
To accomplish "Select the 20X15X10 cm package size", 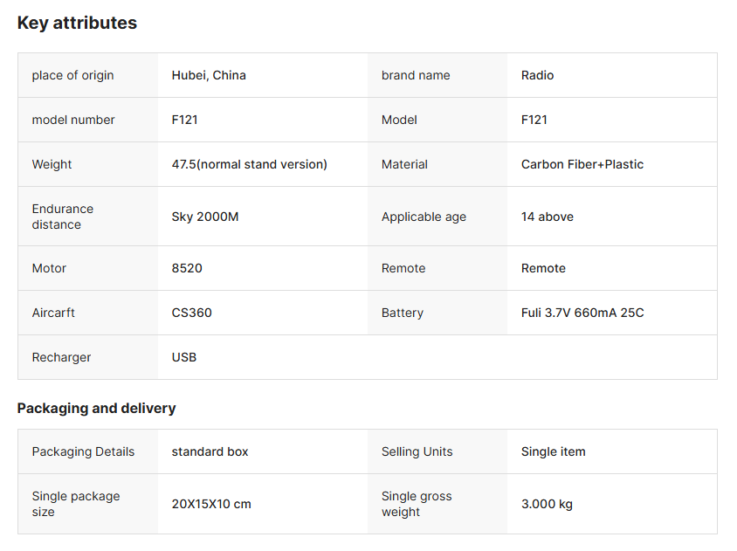I will click(211, 504).
